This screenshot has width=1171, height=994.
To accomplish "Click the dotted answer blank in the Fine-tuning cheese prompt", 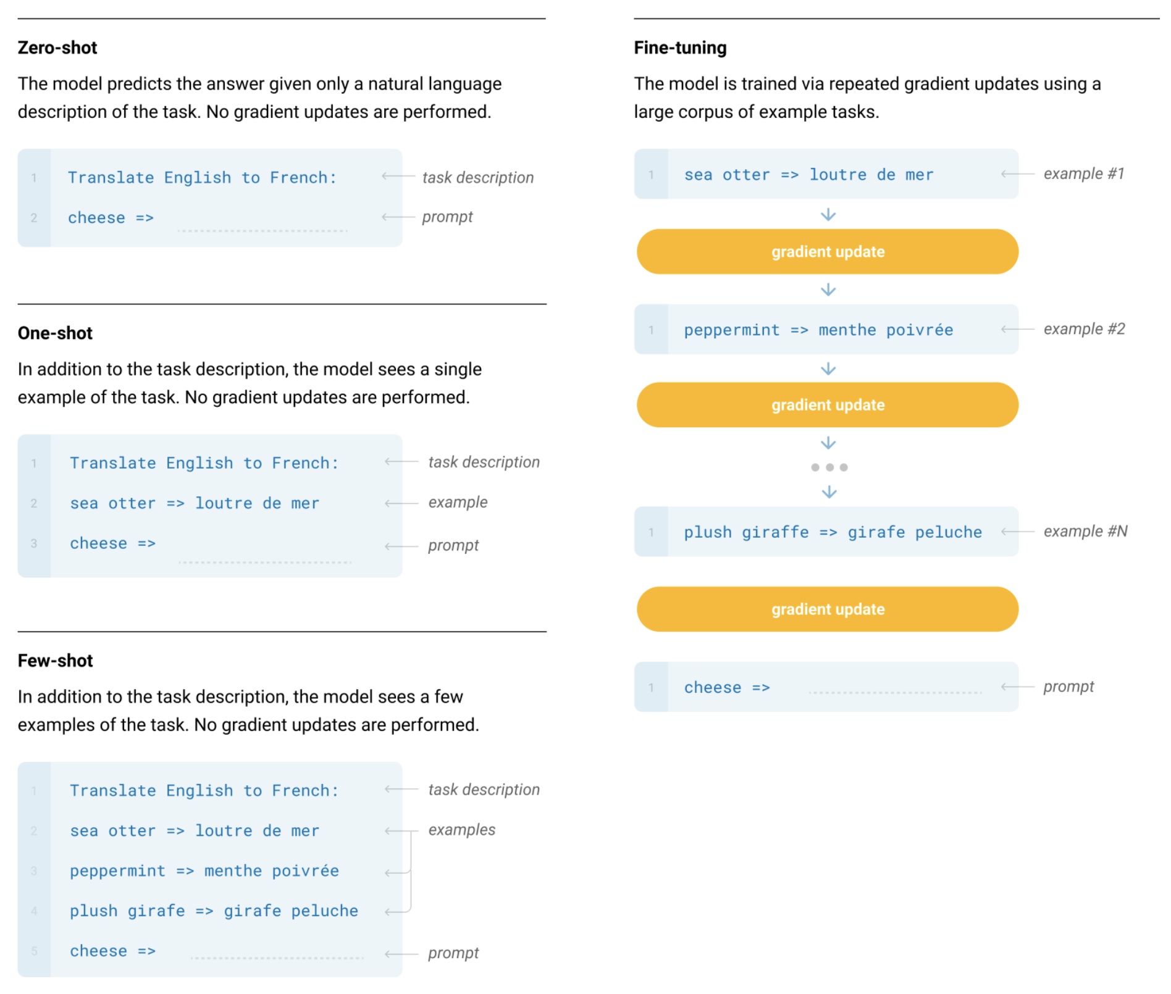I will pyautogui.click(x=894, y=692).
